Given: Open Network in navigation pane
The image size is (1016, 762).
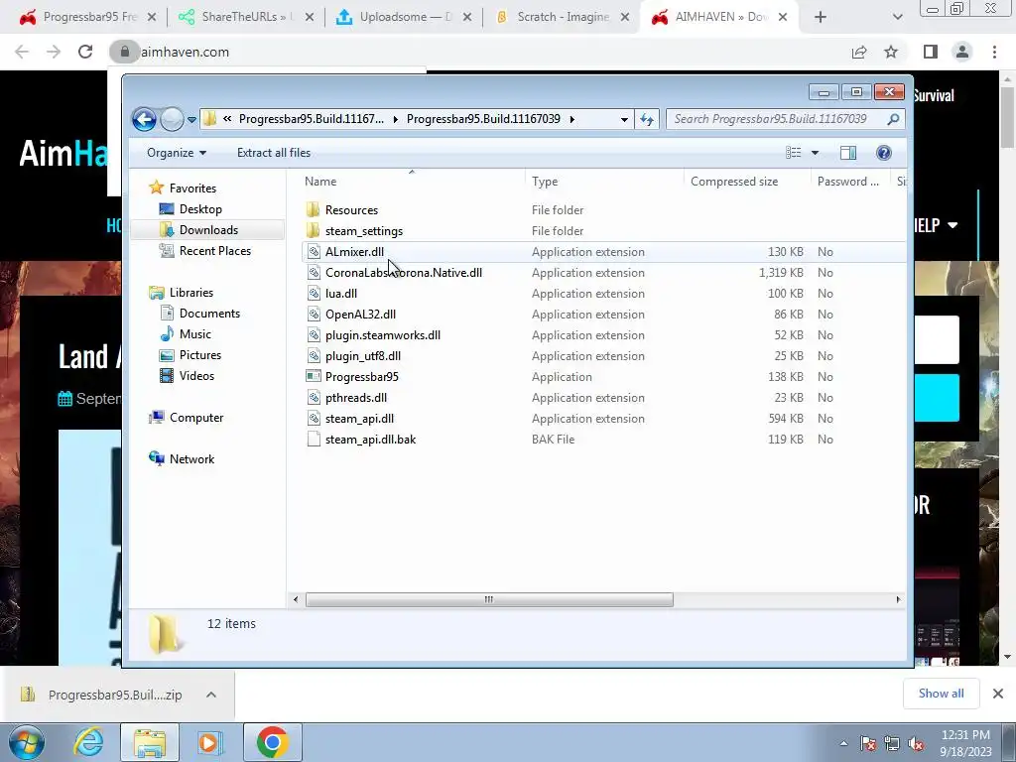Looking at the screenshot, I should (191, 459).
